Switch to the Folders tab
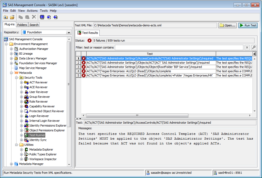 point(22,25)
